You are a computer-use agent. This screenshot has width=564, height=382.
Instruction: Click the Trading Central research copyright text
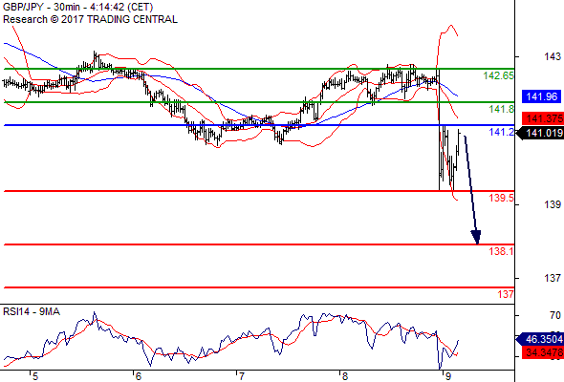[x=90, y=19]
